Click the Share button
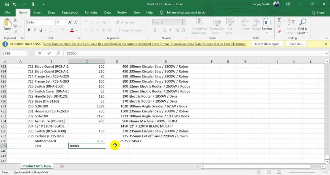Screen dimensions: 330x175 318,13
